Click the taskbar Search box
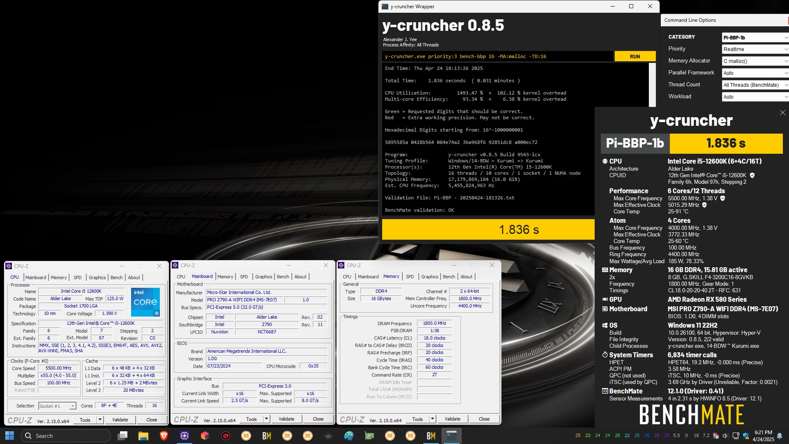This screenshot has width=789, height=444. coord(66,436)
